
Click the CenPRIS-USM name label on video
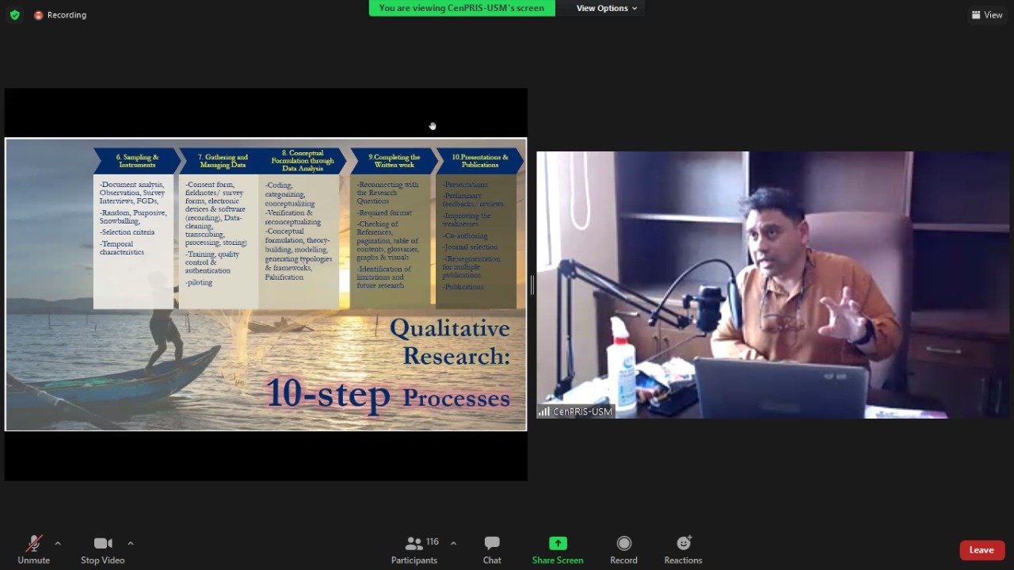[x=582, y=411]
